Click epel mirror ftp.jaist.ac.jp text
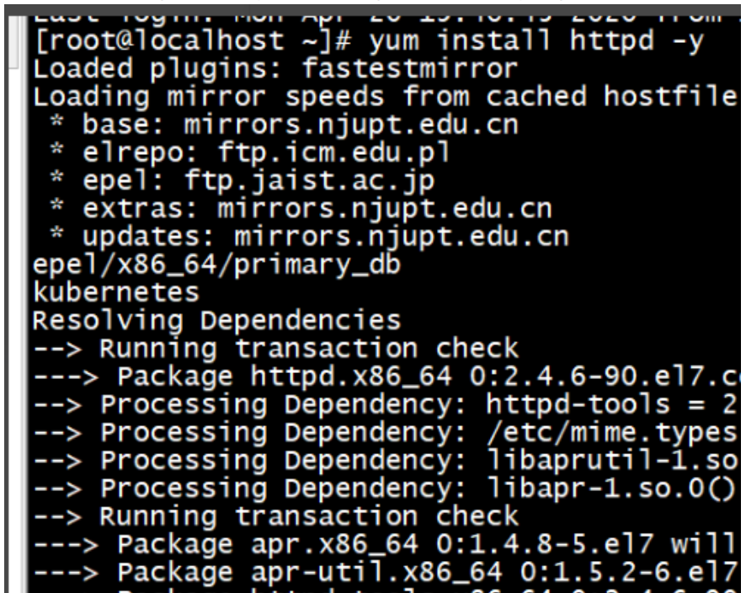The image size is (746, 593). coord(309,181)
